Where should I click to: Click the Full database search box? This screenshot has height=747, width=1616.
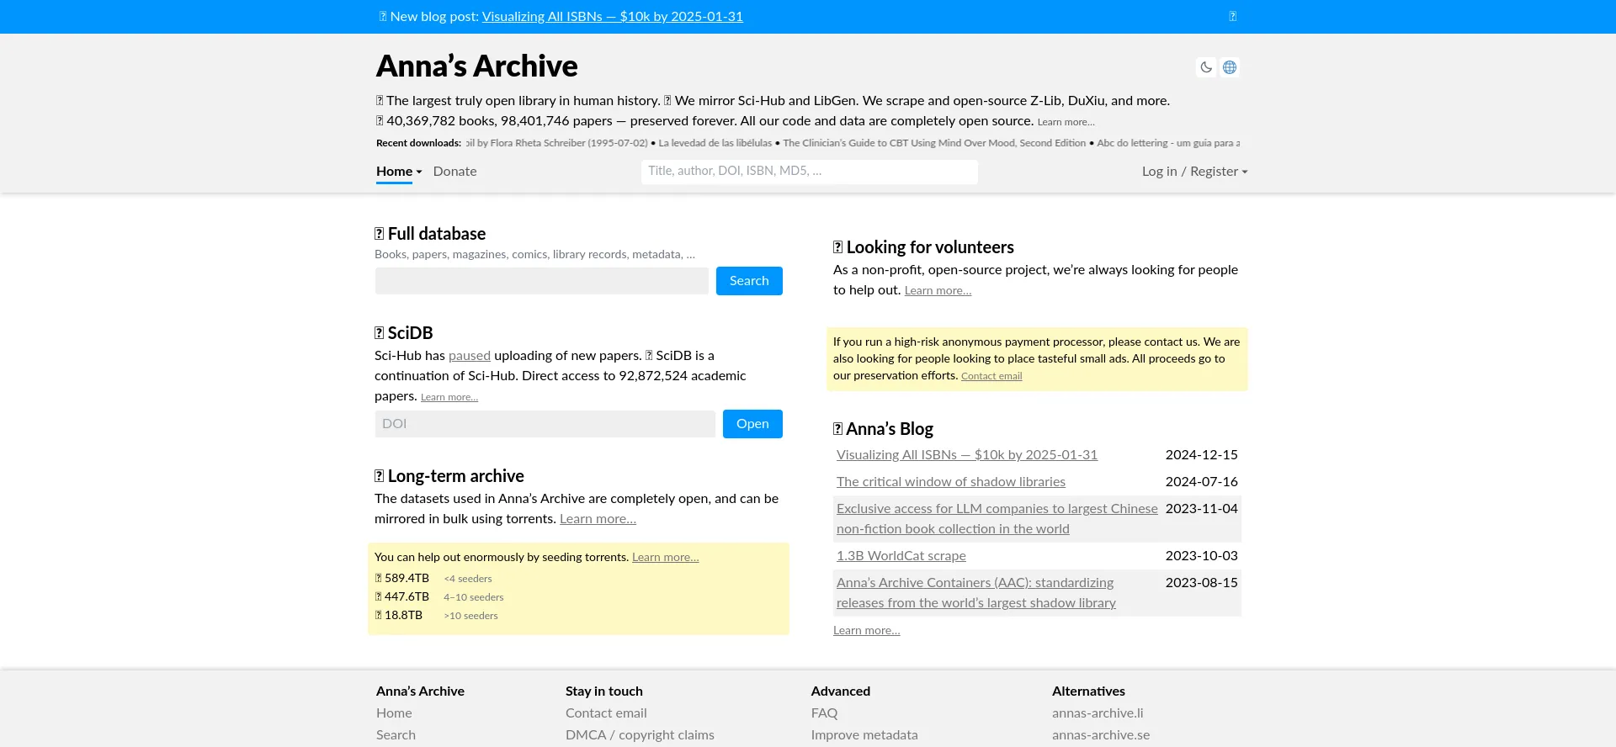[542, 280]
